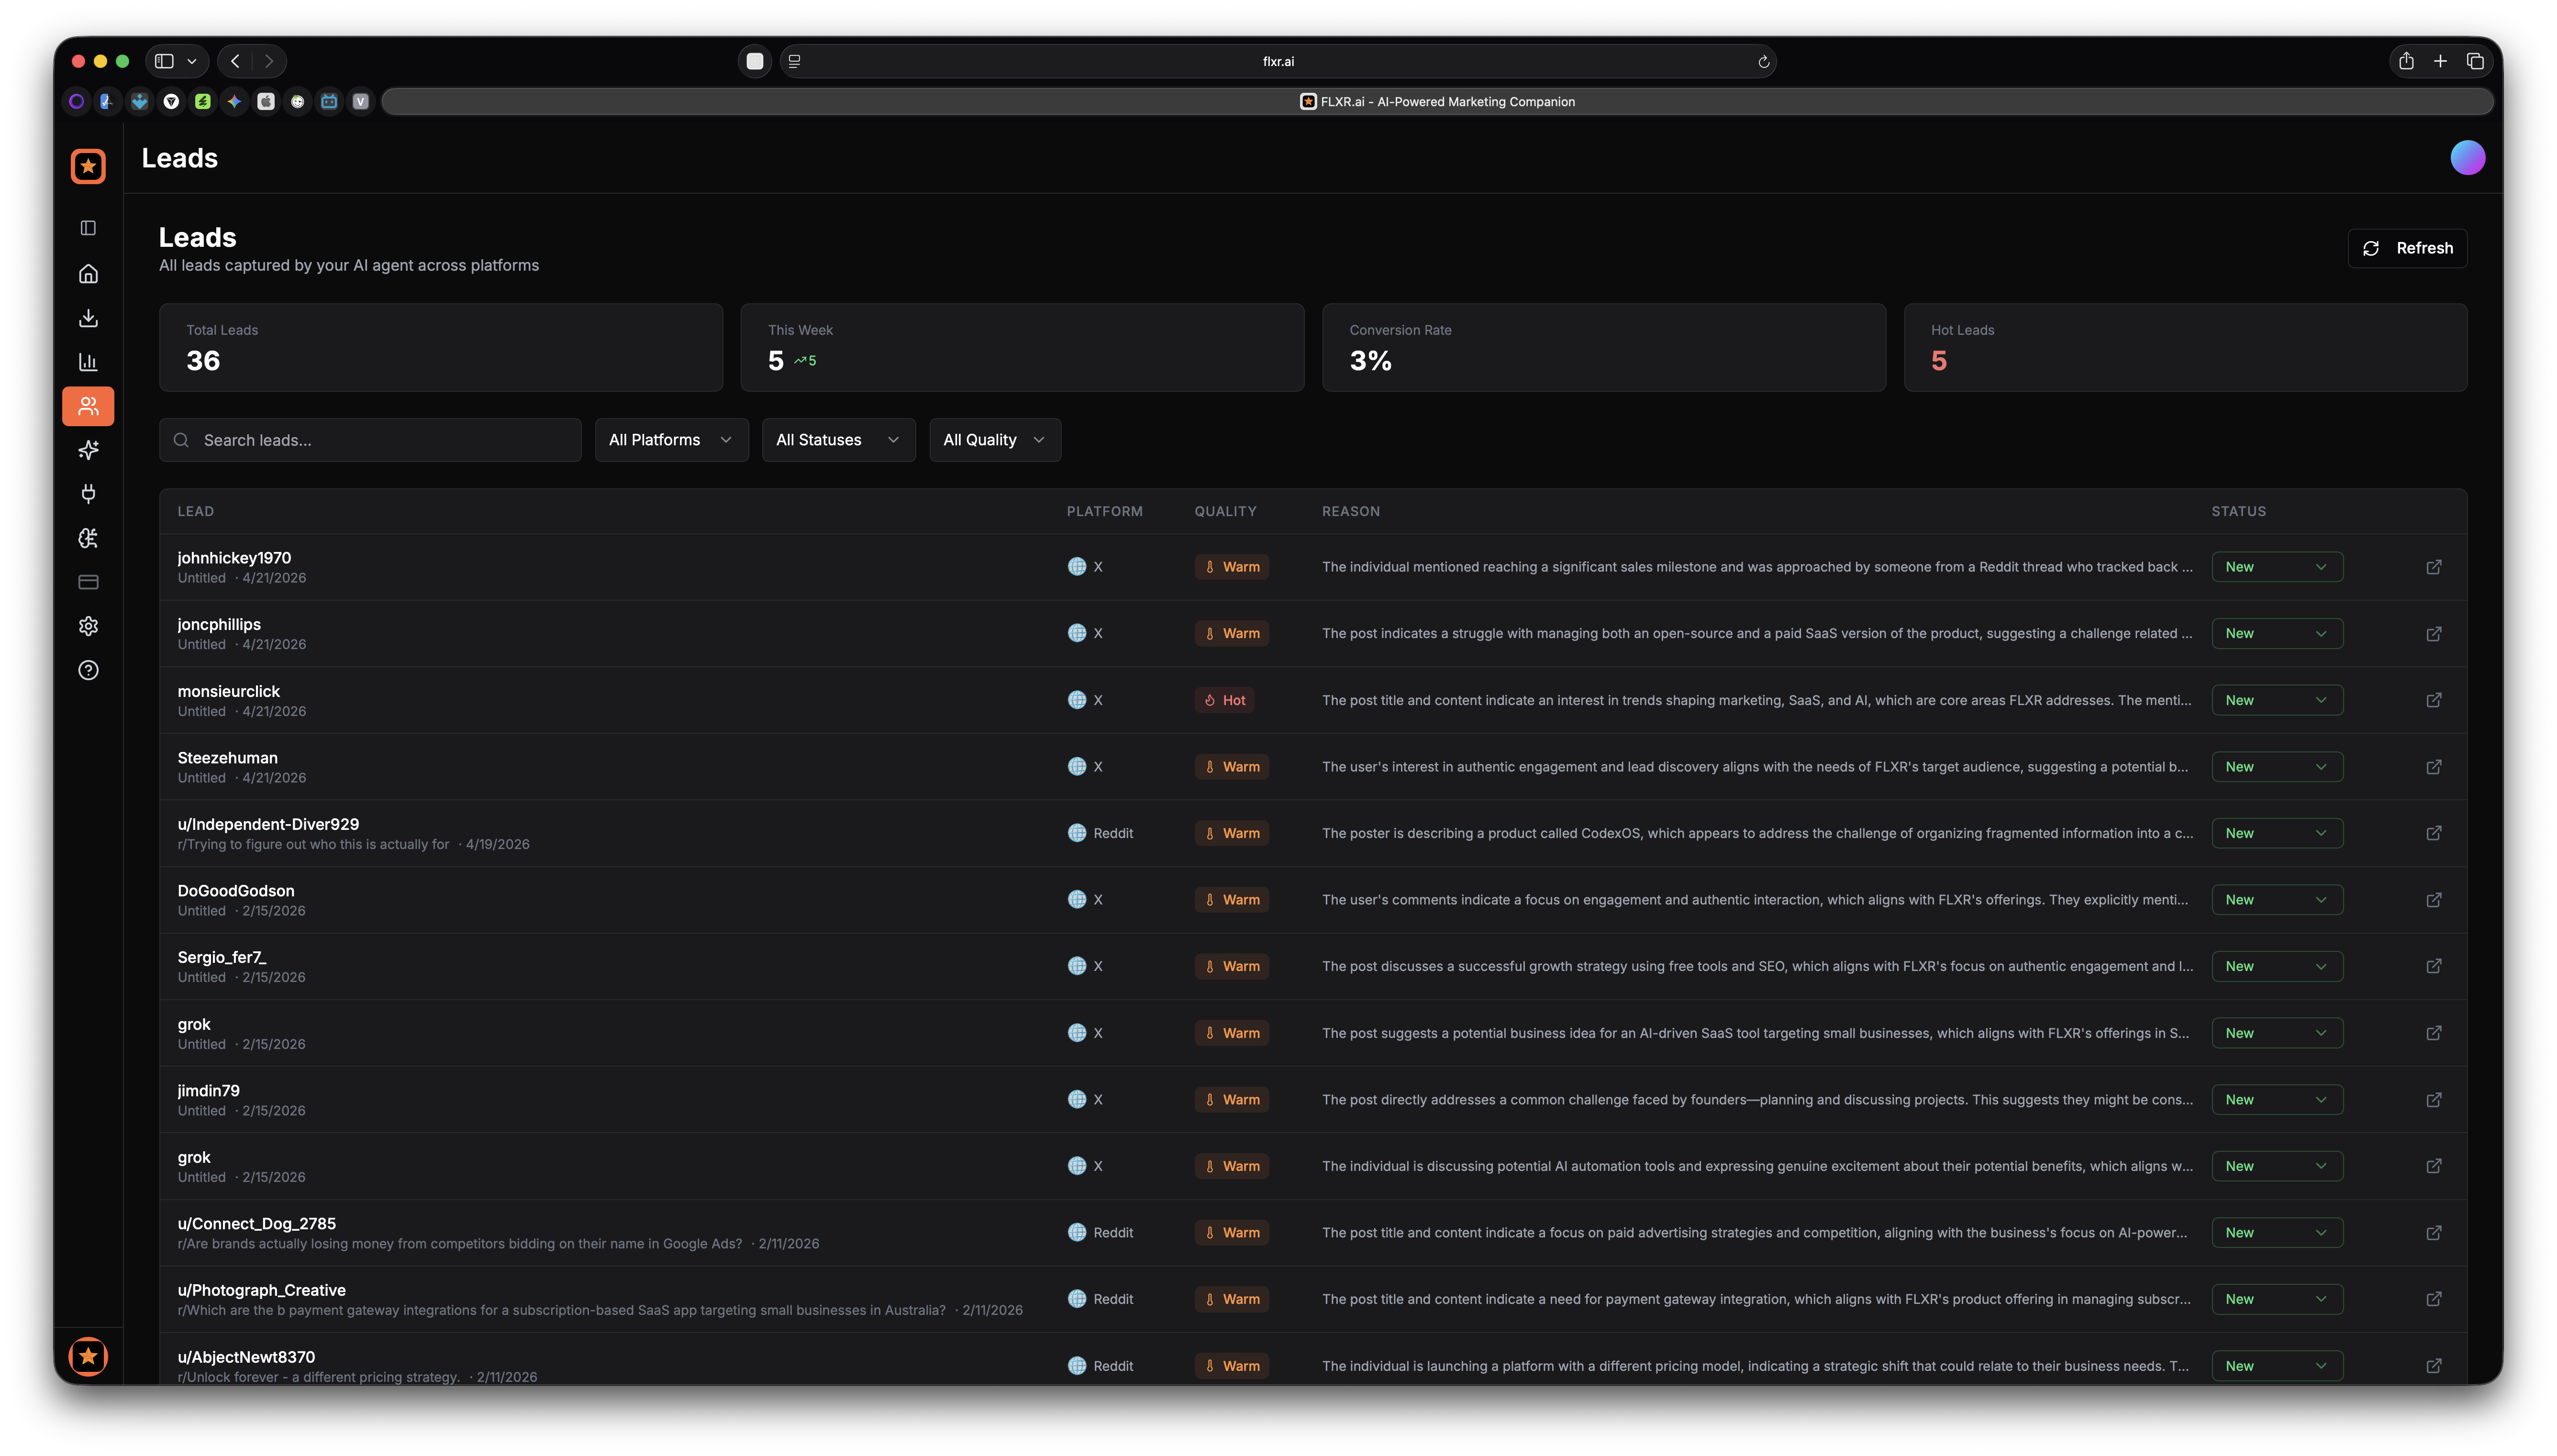2557x1456 pixels.
Task: Open the All Quality filter dropdown
Action: click(x=994, y=440)
